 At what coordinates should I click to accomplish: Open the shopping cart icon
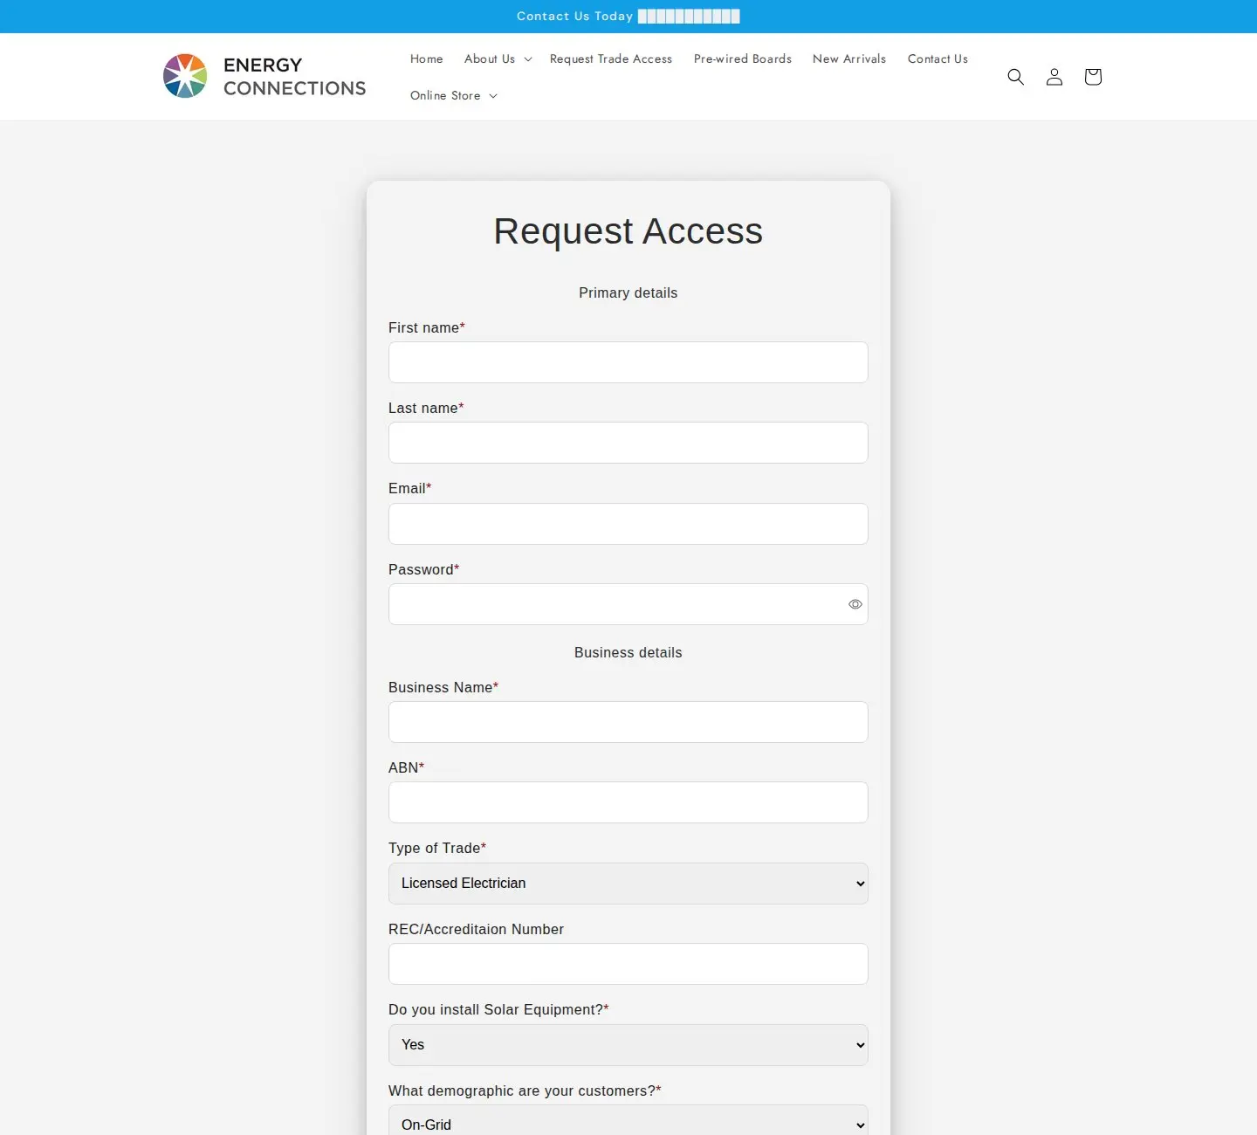[x=1093, y=77]
